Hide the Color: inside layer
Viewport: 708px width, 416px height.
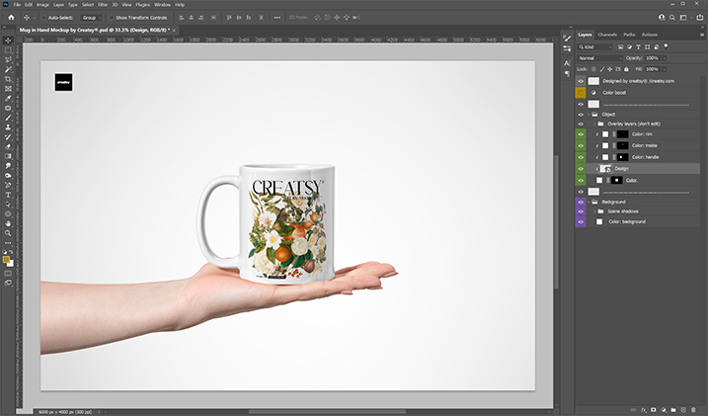click(x=581, y=145)
